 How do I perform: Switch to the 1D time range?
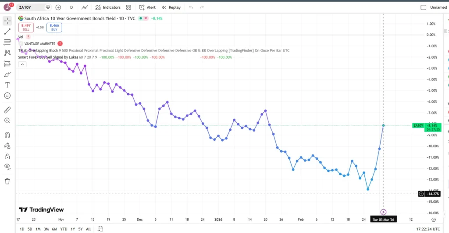coord(22,229)
